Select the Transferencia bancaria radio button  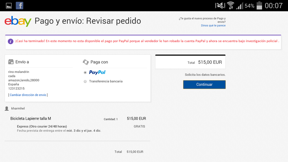tap(85, 81)
